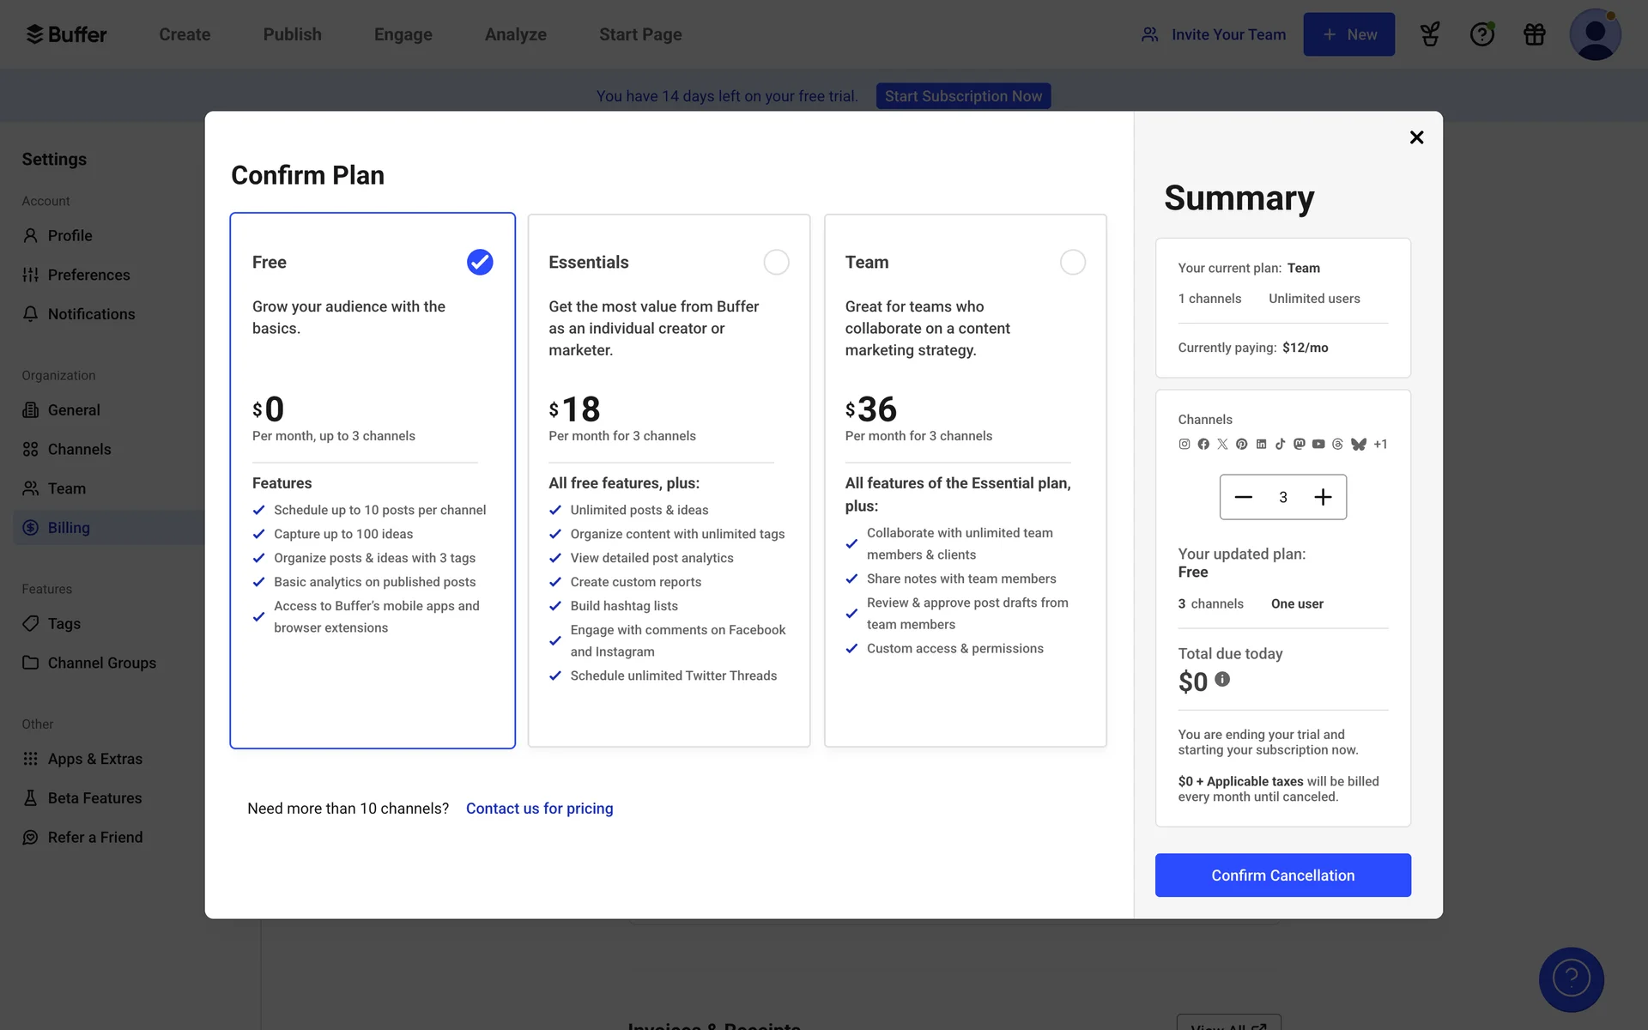Open the Analyze menu tab
1648x1030 pixels.
(x=515, y=34)
